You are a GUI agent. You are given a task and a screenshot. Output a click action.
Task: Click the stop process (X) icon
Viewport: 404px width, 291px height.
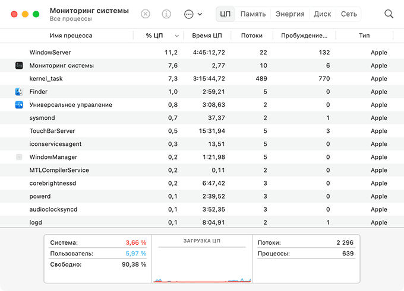coord(146,14)
